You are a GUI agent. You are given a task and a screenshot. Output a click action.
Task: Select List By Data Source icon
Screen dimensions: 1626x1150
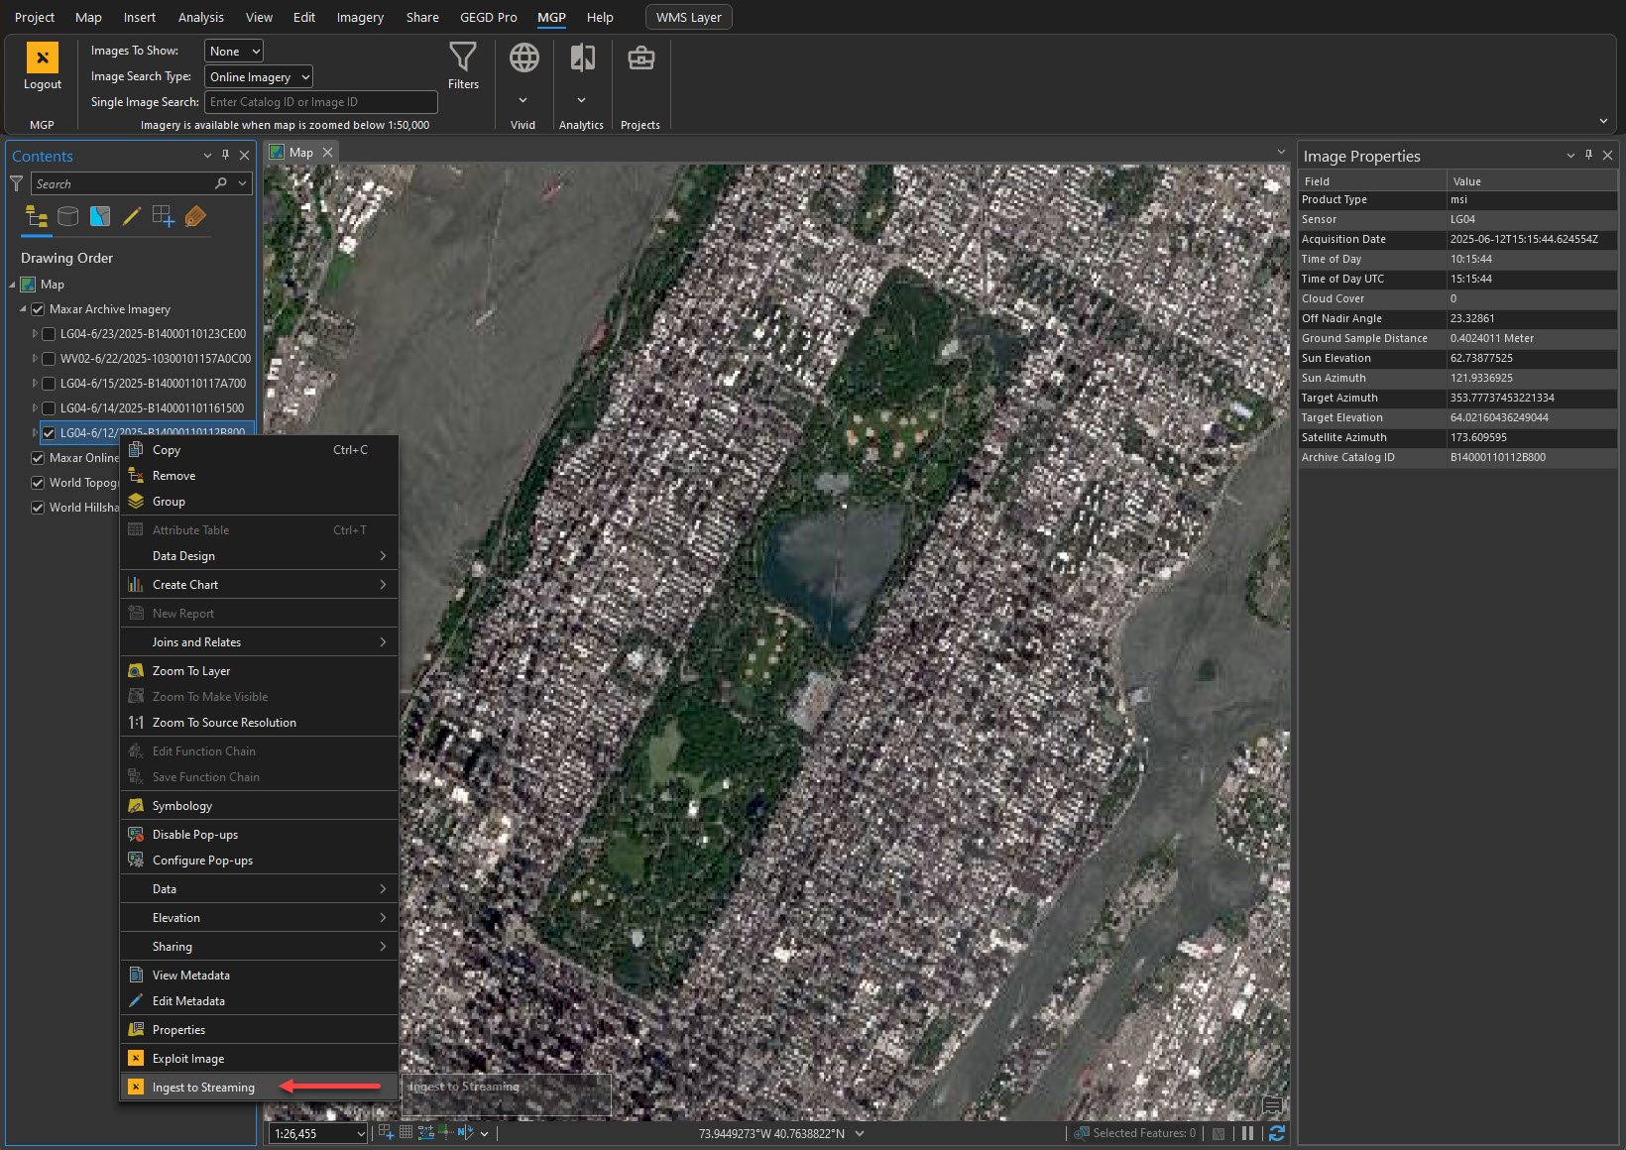click(x=68, y=216)
